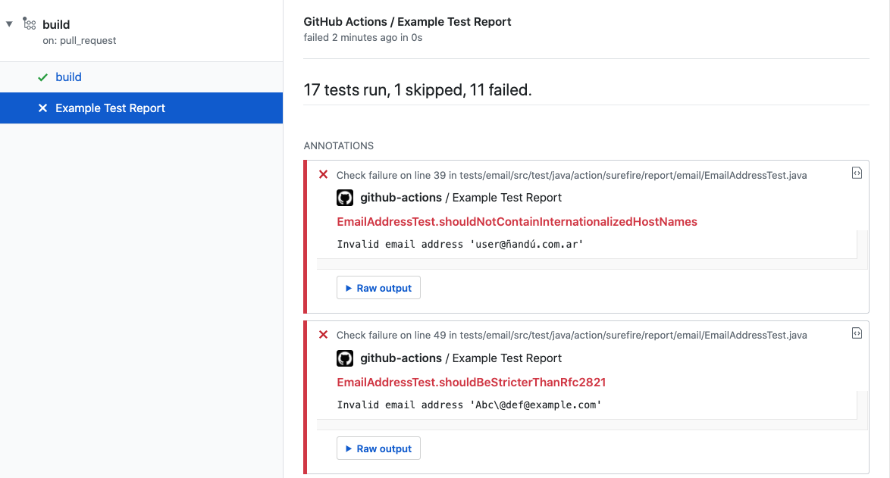Expand Raw output for shouldNotContainInternationalizedHostNames failure
This screenshot has width=890, height=478.
click(378, 288)
